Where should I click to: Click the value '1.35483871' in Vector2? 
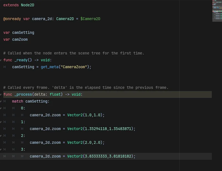coord(120,129)
